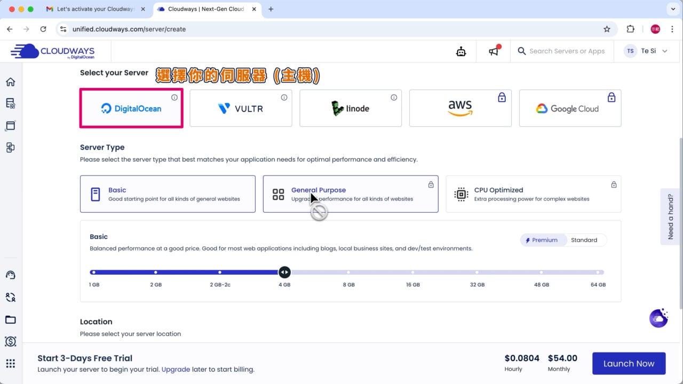683x384 pixels.
Task: Open the servers icon in the sidebar
Action: click(10, 103)
